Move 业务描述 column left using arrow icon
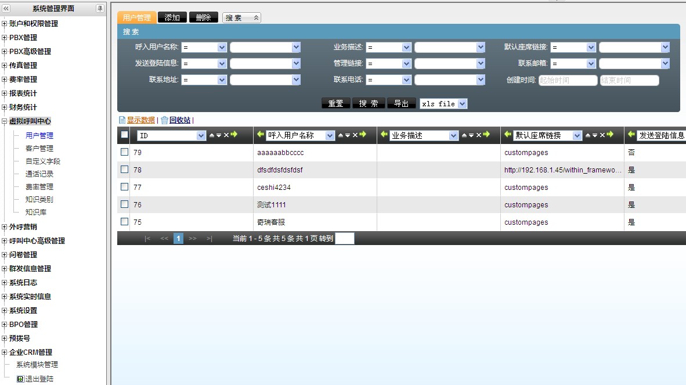This screenshot has height=385, width=686. click(384, 135)
